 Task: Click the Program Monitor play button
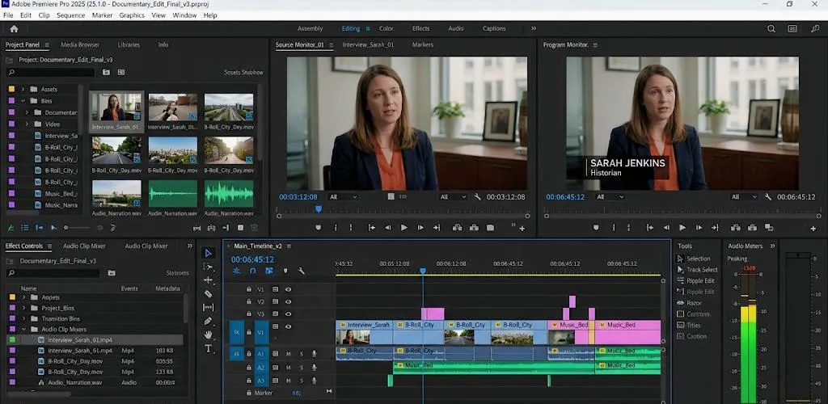(682, 228)
